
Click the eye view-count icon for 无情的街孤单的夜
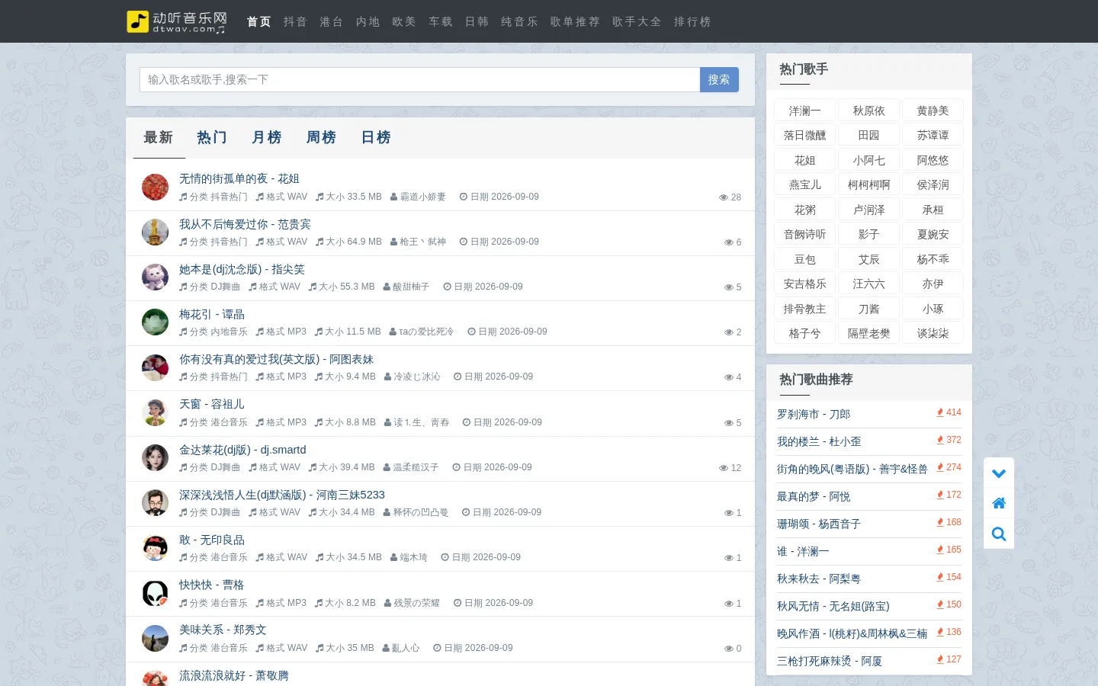(x=724, y=197)
